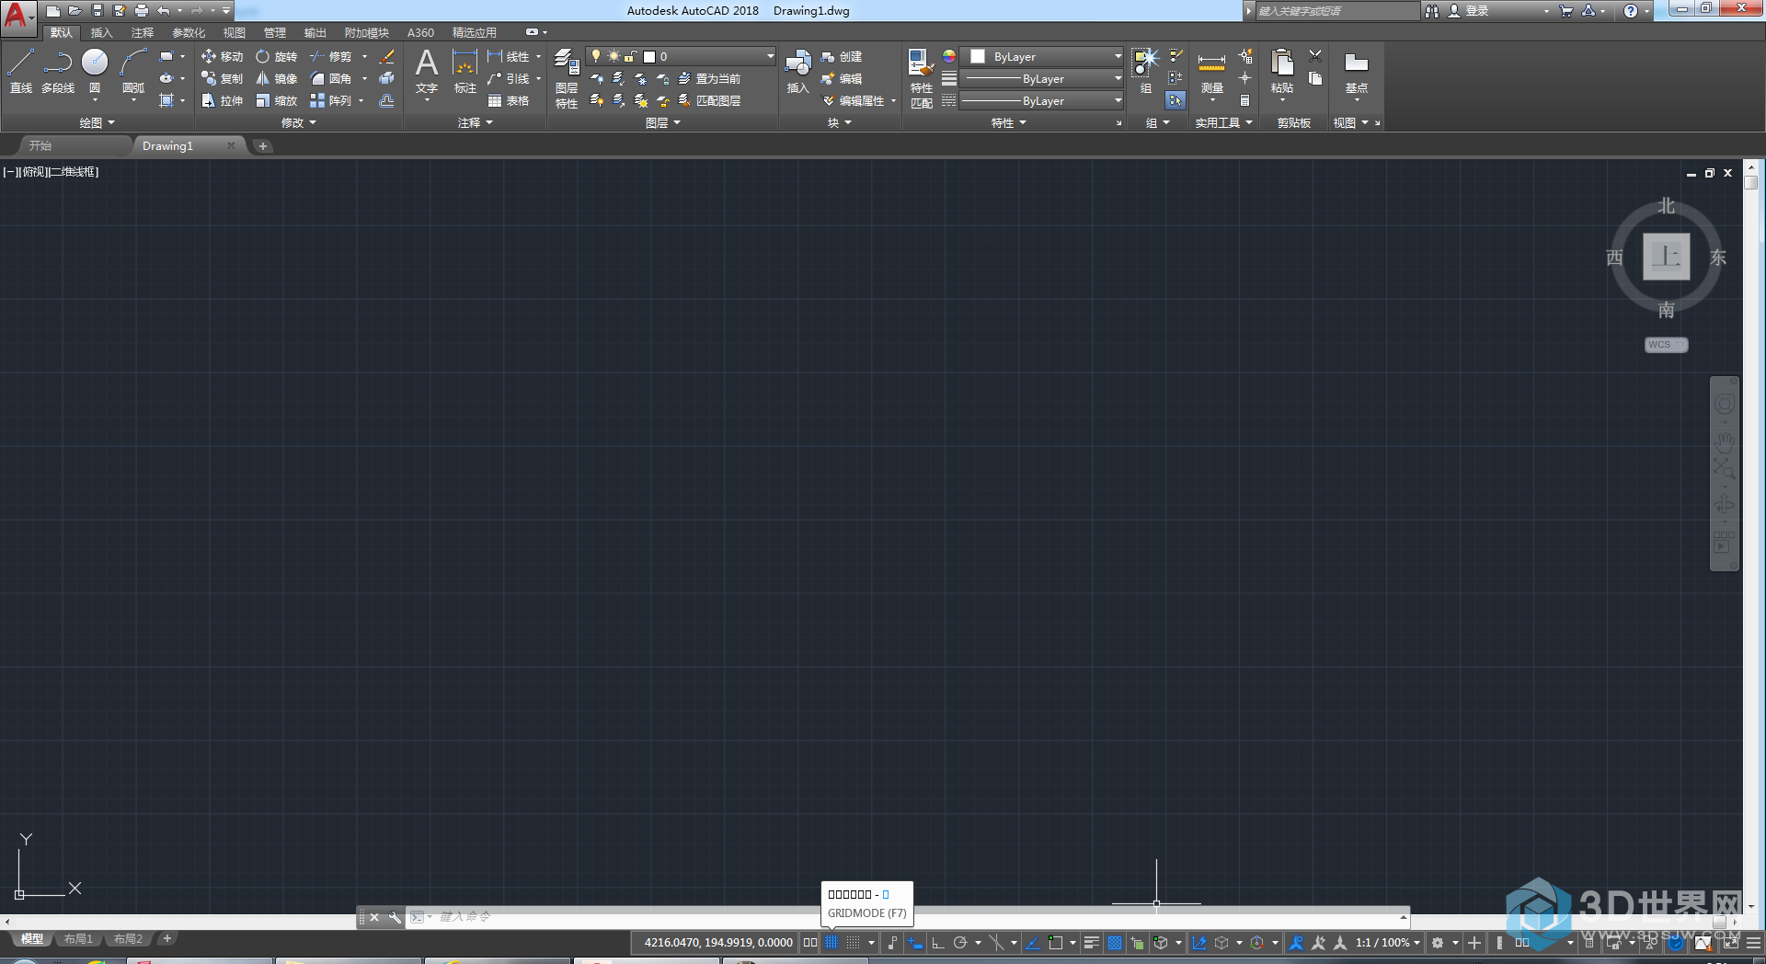Switch to the Manage (管理) ribbon tab
The height and width of the screenshot is (964, 1766).
pyautogui.click(x=275, y=33)
